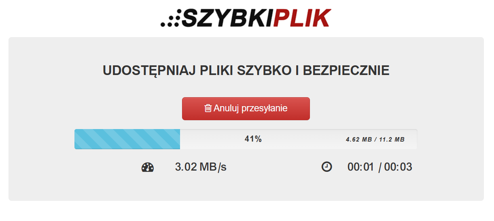Click the word przesyłanie on the red button
This screenshot has height=221, width=494.
(x=264, y=108)
